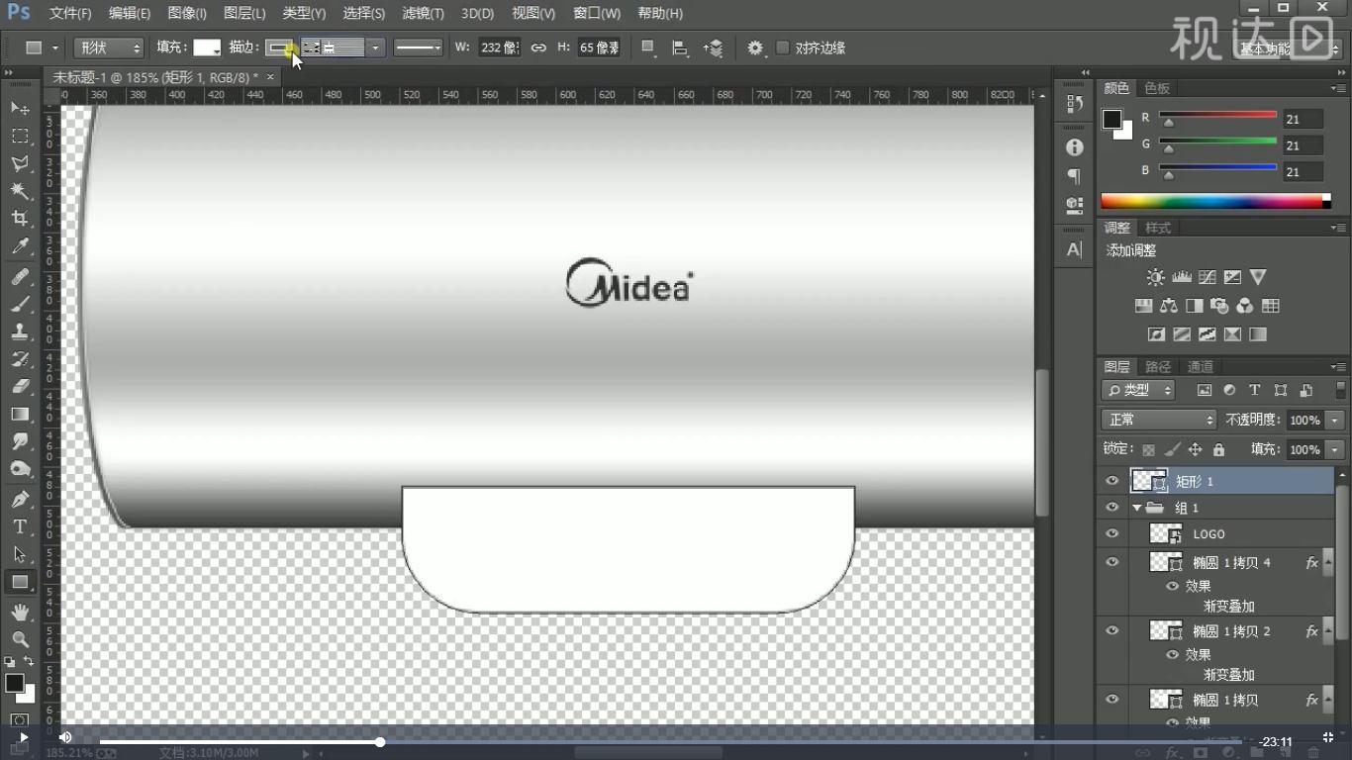Open the Paragraph panel icon
1352x760 pixels.
1075,176
